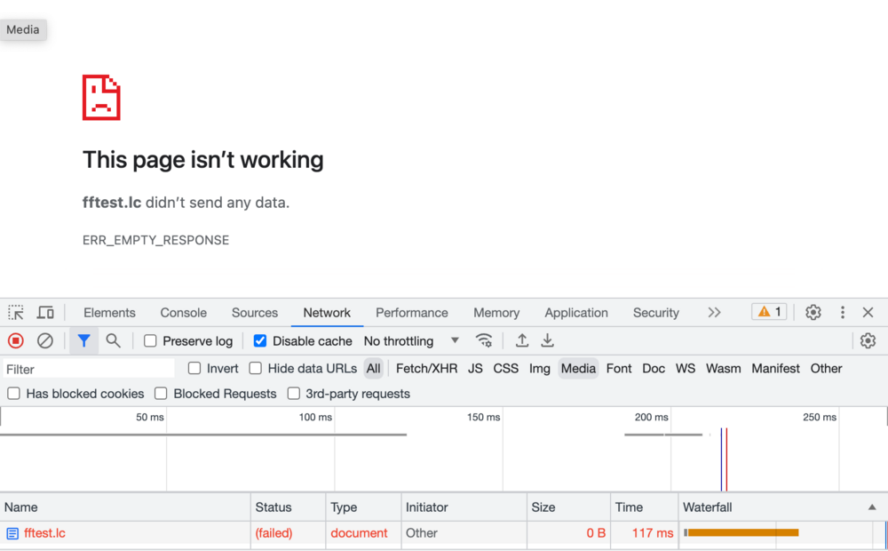Select the Fetch/XHR filter type
The width and height of the screenshot is (888, 551).
(x=426, y=369)
